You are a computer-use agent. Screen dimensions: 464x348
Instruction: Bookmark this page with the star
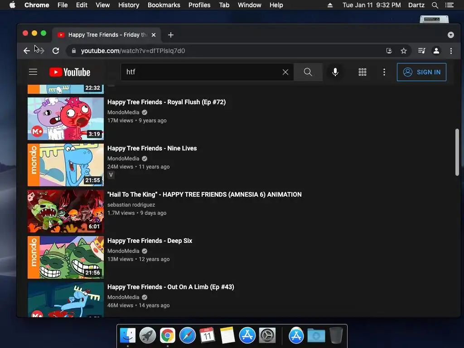[x=404, y=51]
